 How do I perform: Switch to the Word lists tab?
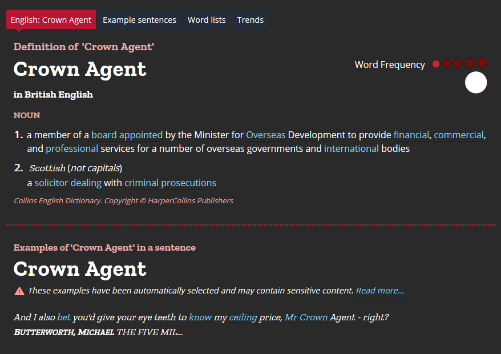pyautogui.click(x=207, y=20)
